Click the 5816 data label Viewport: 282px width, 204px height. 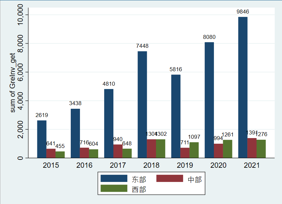pos(176,69)
